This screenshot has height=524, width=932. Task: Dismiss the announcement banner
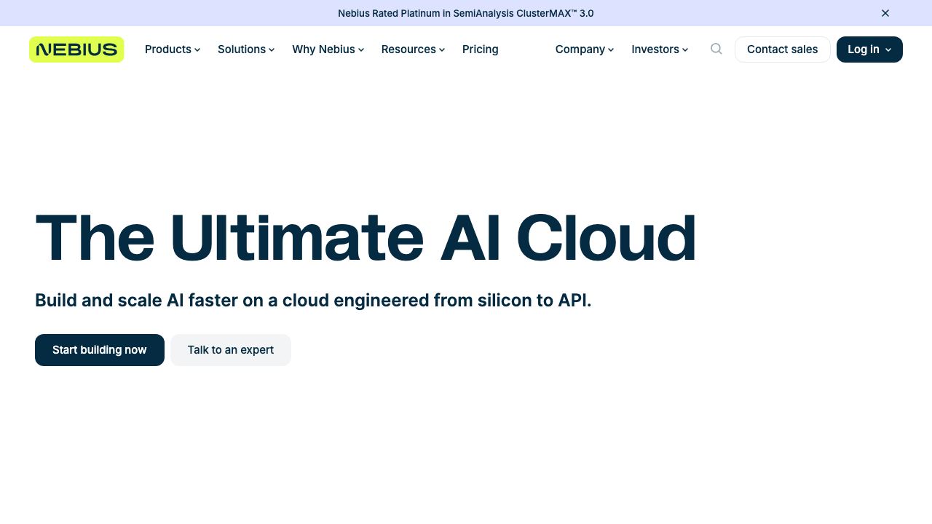pos(885,13)
